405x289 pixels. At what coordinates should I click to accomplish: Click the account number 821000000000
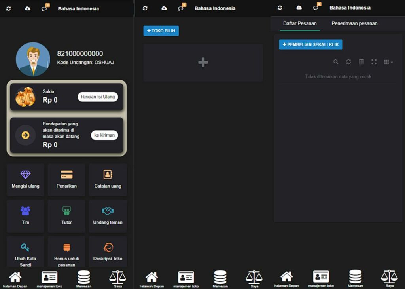point(80,53)
